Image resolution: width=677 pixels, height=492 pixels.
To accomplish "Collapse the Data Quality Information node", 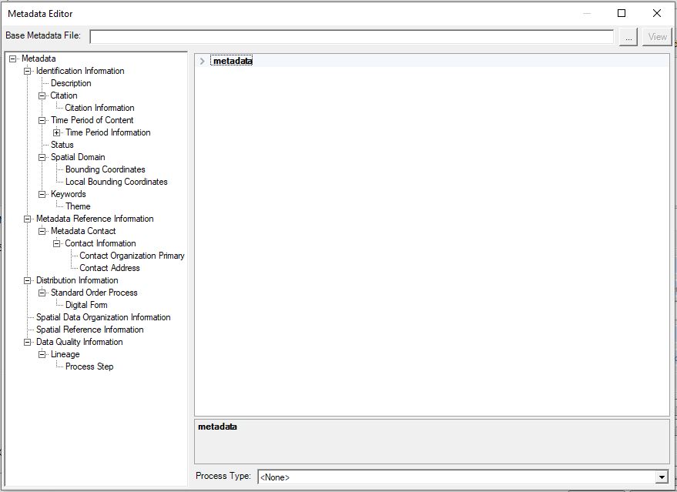I will coord(28,342).
